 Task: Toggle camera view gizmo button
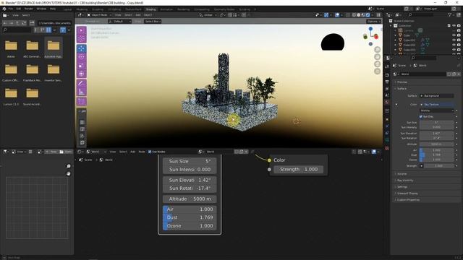(378, 64)
